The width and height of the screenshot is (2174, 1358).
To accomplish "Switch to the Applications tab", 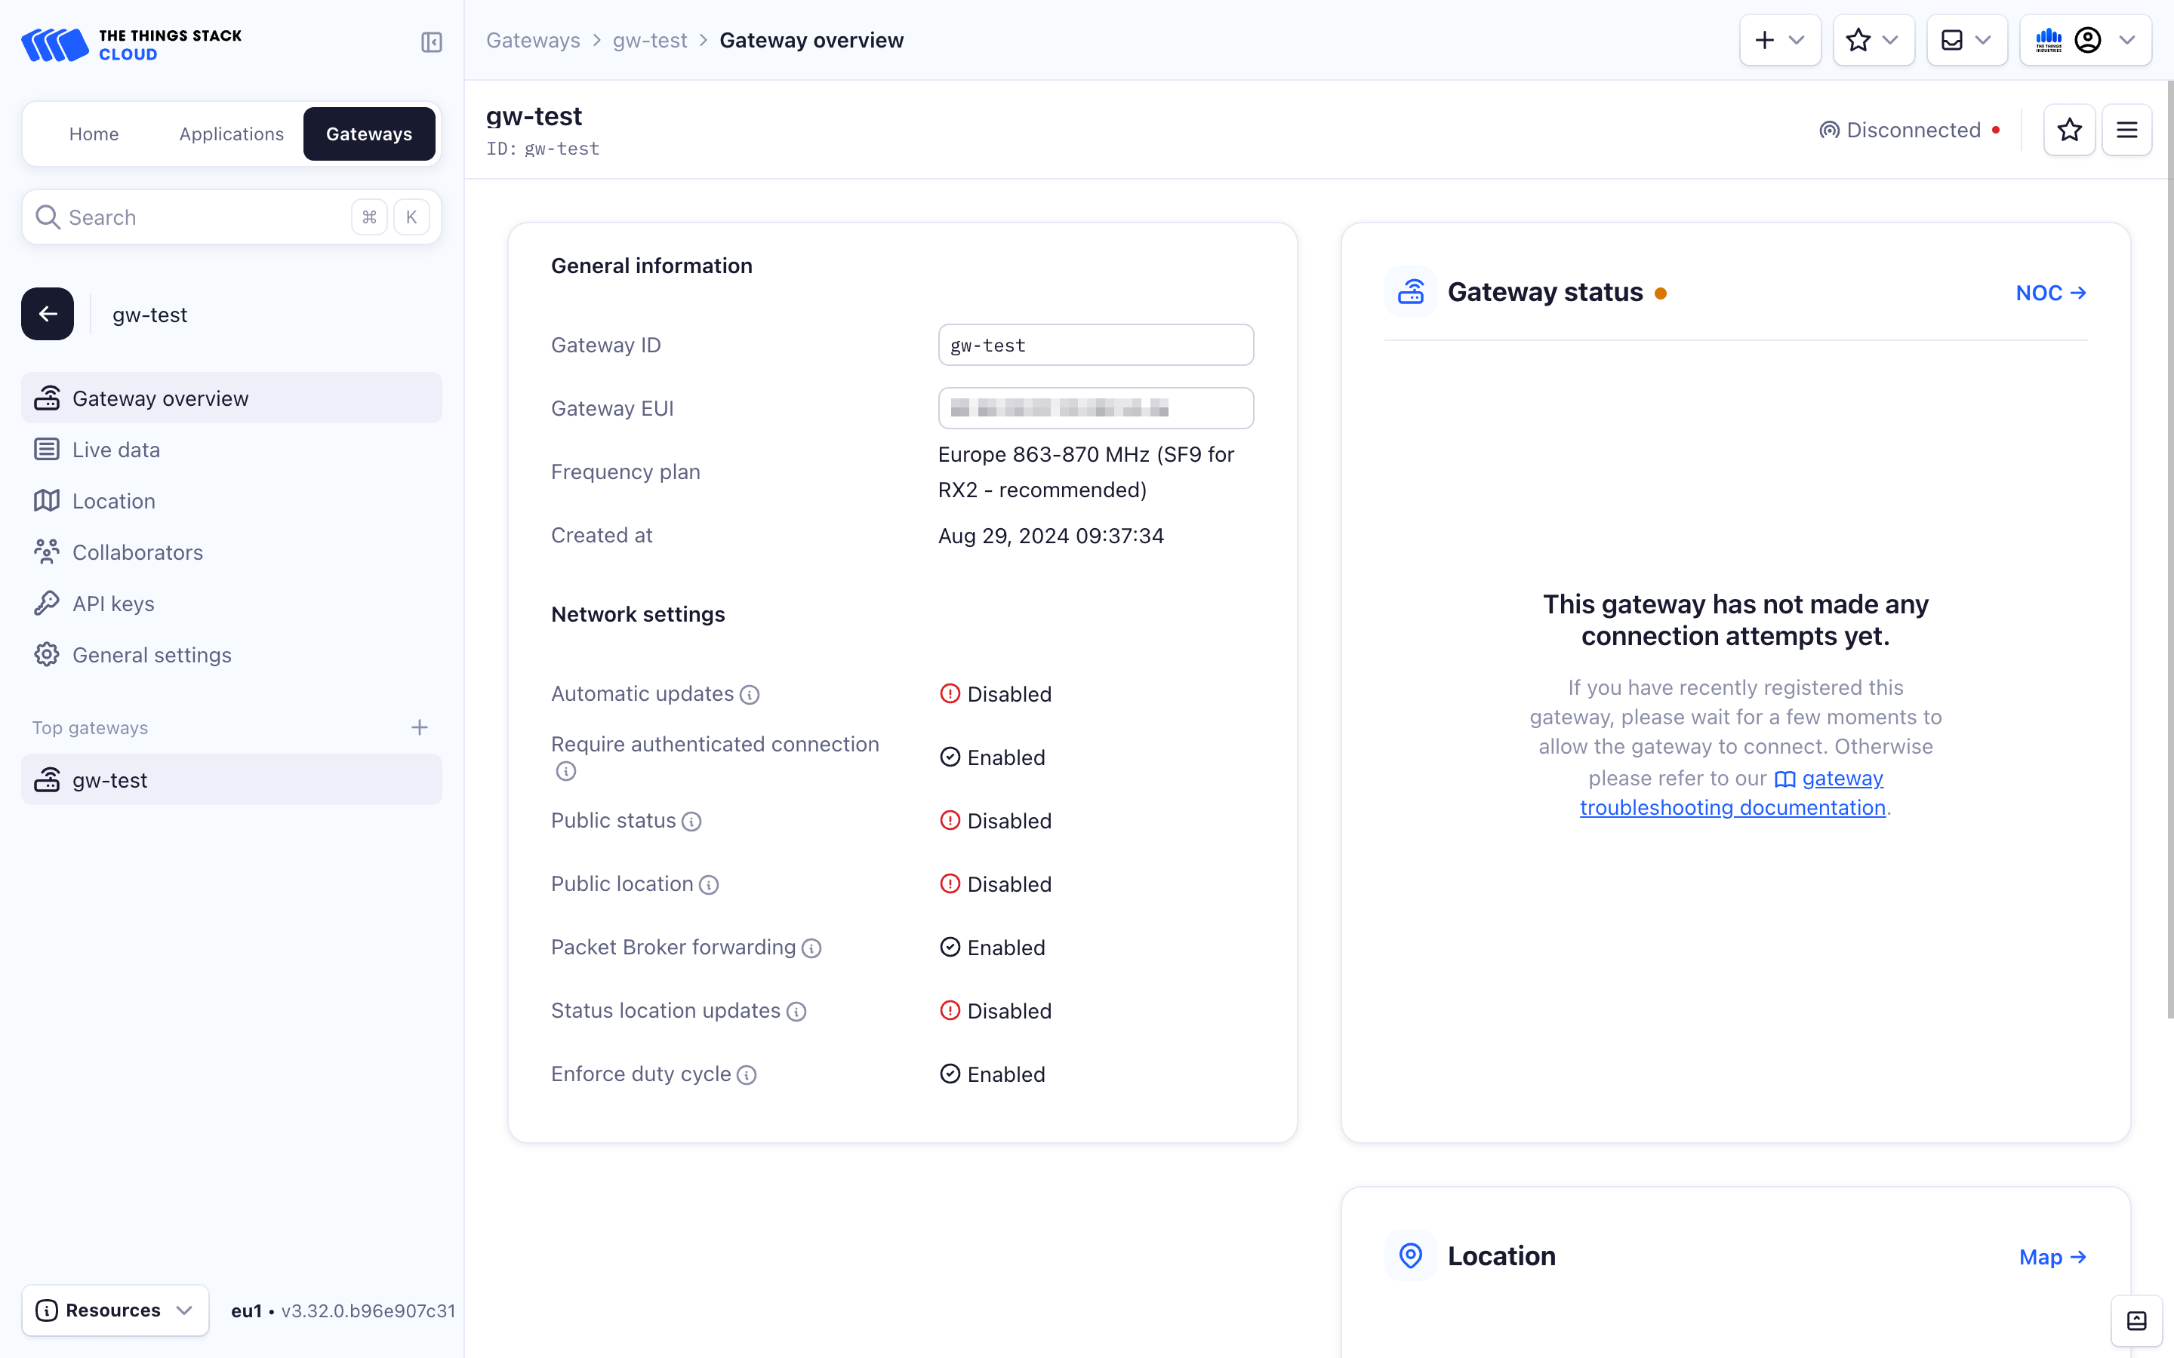I will click(231, 134).
